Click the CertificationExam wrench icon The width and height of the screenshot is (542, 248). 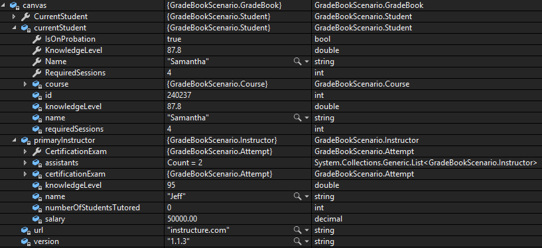coord(36,151)
